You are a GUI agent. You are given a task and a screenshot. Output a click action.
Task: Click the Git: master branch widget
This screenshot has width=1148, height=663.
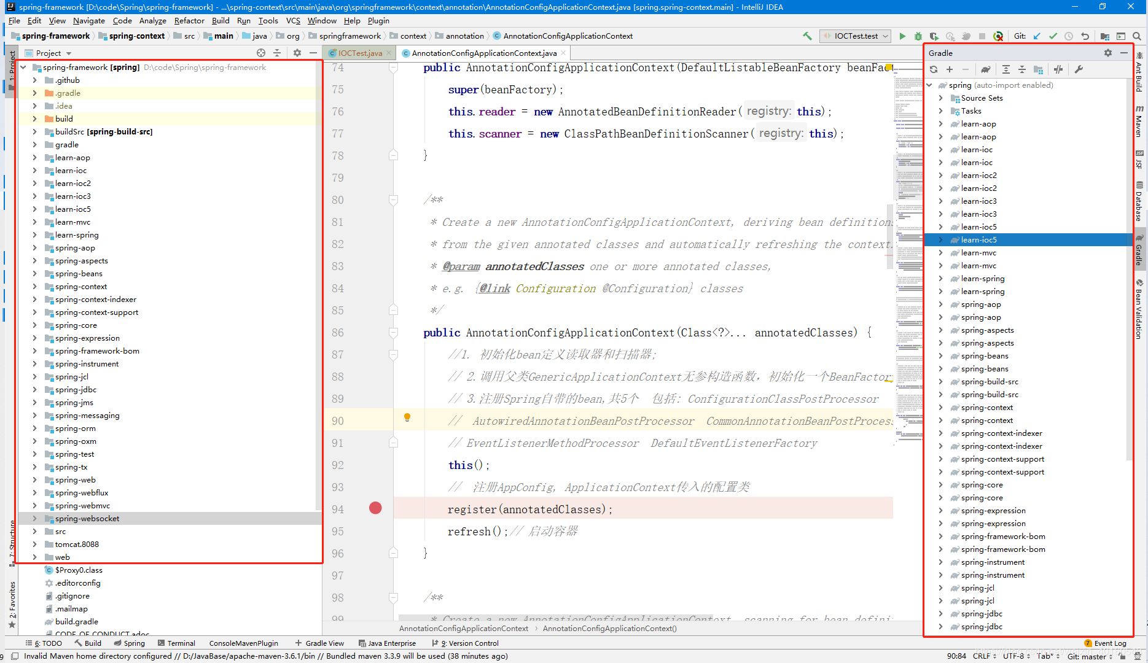point(1090,656)
